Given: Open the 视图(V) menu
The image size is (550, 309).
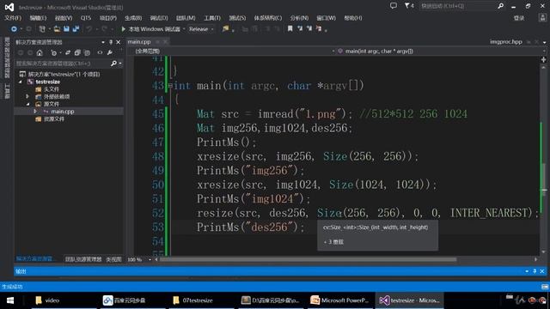Looking at the screenshot, I should click(x=64, y=18).
